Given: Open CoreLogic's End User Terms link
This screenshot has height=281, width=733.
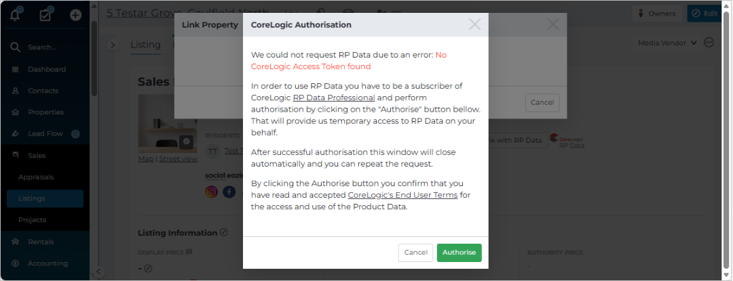Looking at the screenshot, I should pos(402,195).
